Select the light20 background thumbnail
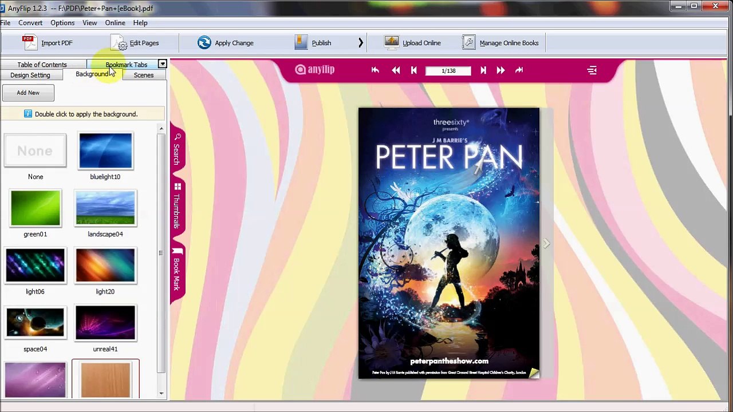 pyautogui.click(x=105, y=266)
